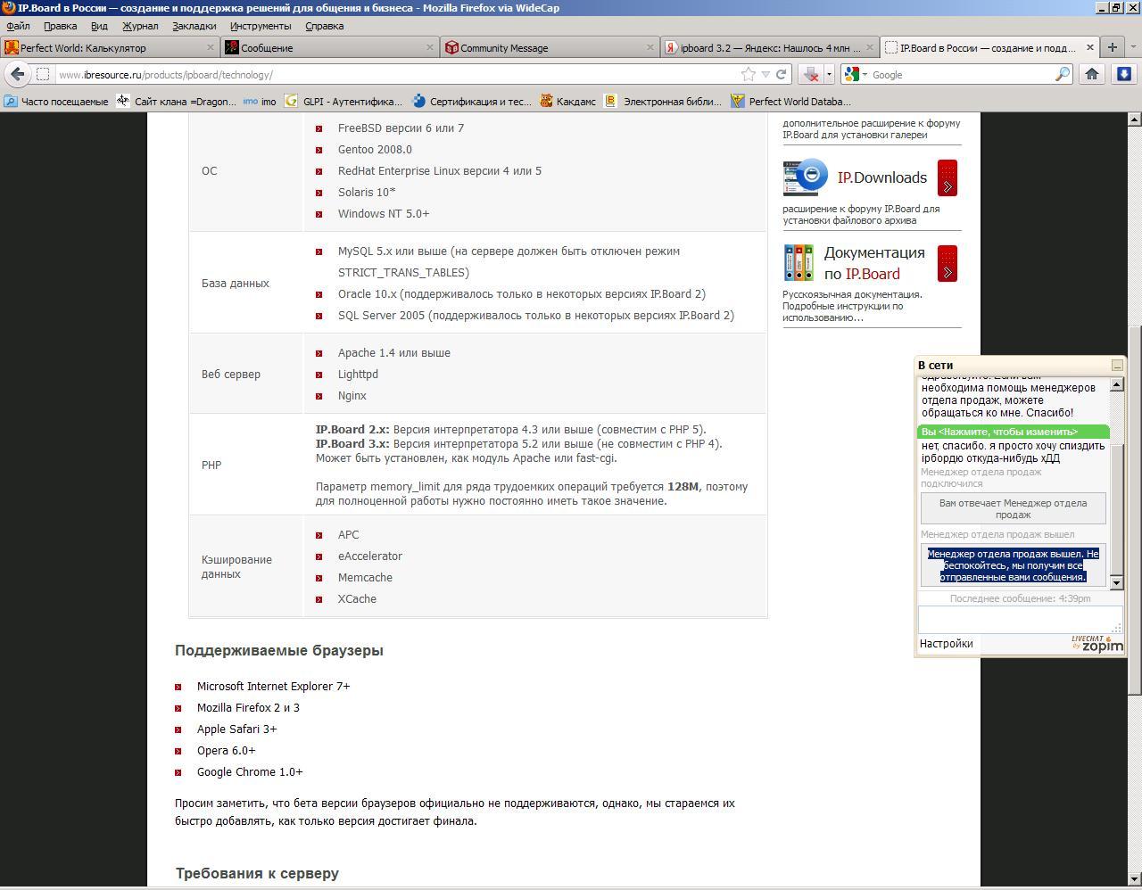Open the blue Downloads arrow icon
Viewport: 1142px width, 890px height.
point(1124,75)
